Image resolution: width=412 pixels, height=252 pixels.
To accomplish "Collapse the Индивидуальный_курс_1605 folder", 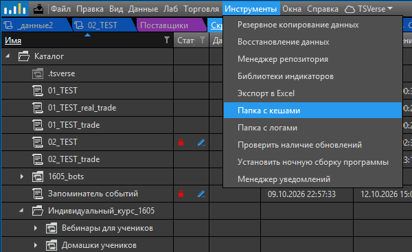I will [21, 211].
